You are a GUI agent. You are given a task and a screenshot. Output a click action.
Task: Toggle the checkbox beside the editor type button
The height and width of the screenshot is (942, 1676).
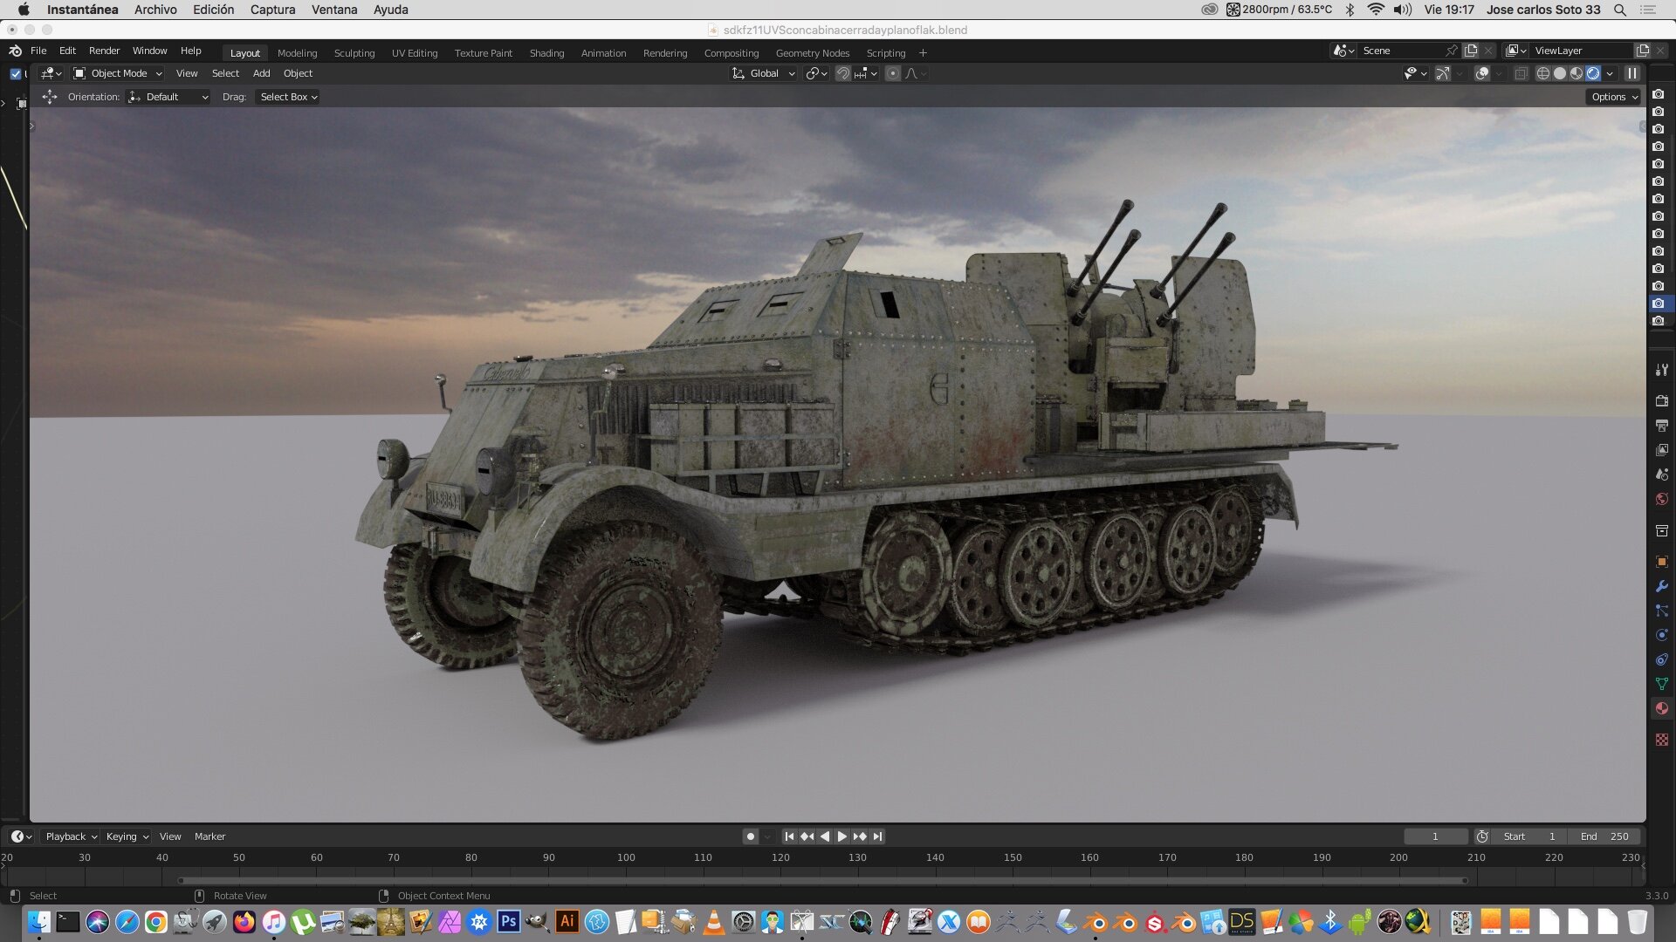coord(15,74)
